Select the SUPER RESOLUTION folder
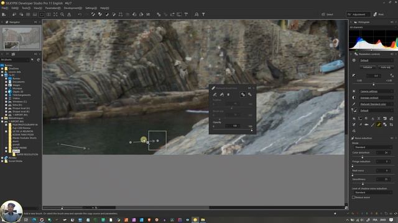 pyautogui.click(x=27, y=154)
